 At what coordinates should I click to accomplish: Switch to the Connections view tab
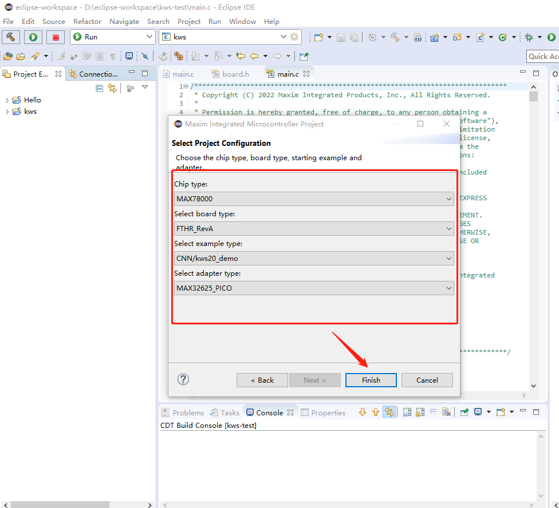tap(93, 74)
